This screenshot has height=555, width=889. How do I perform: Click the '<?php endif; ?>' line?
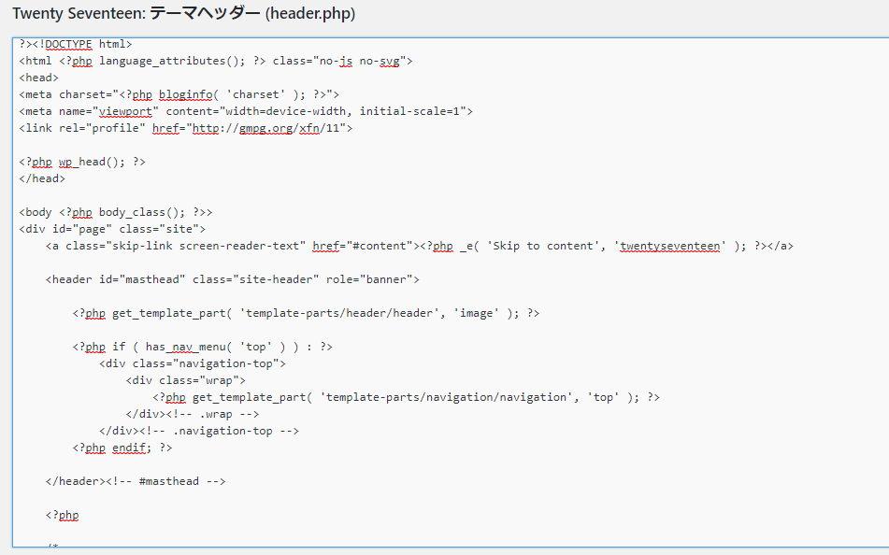click(122, 448)
